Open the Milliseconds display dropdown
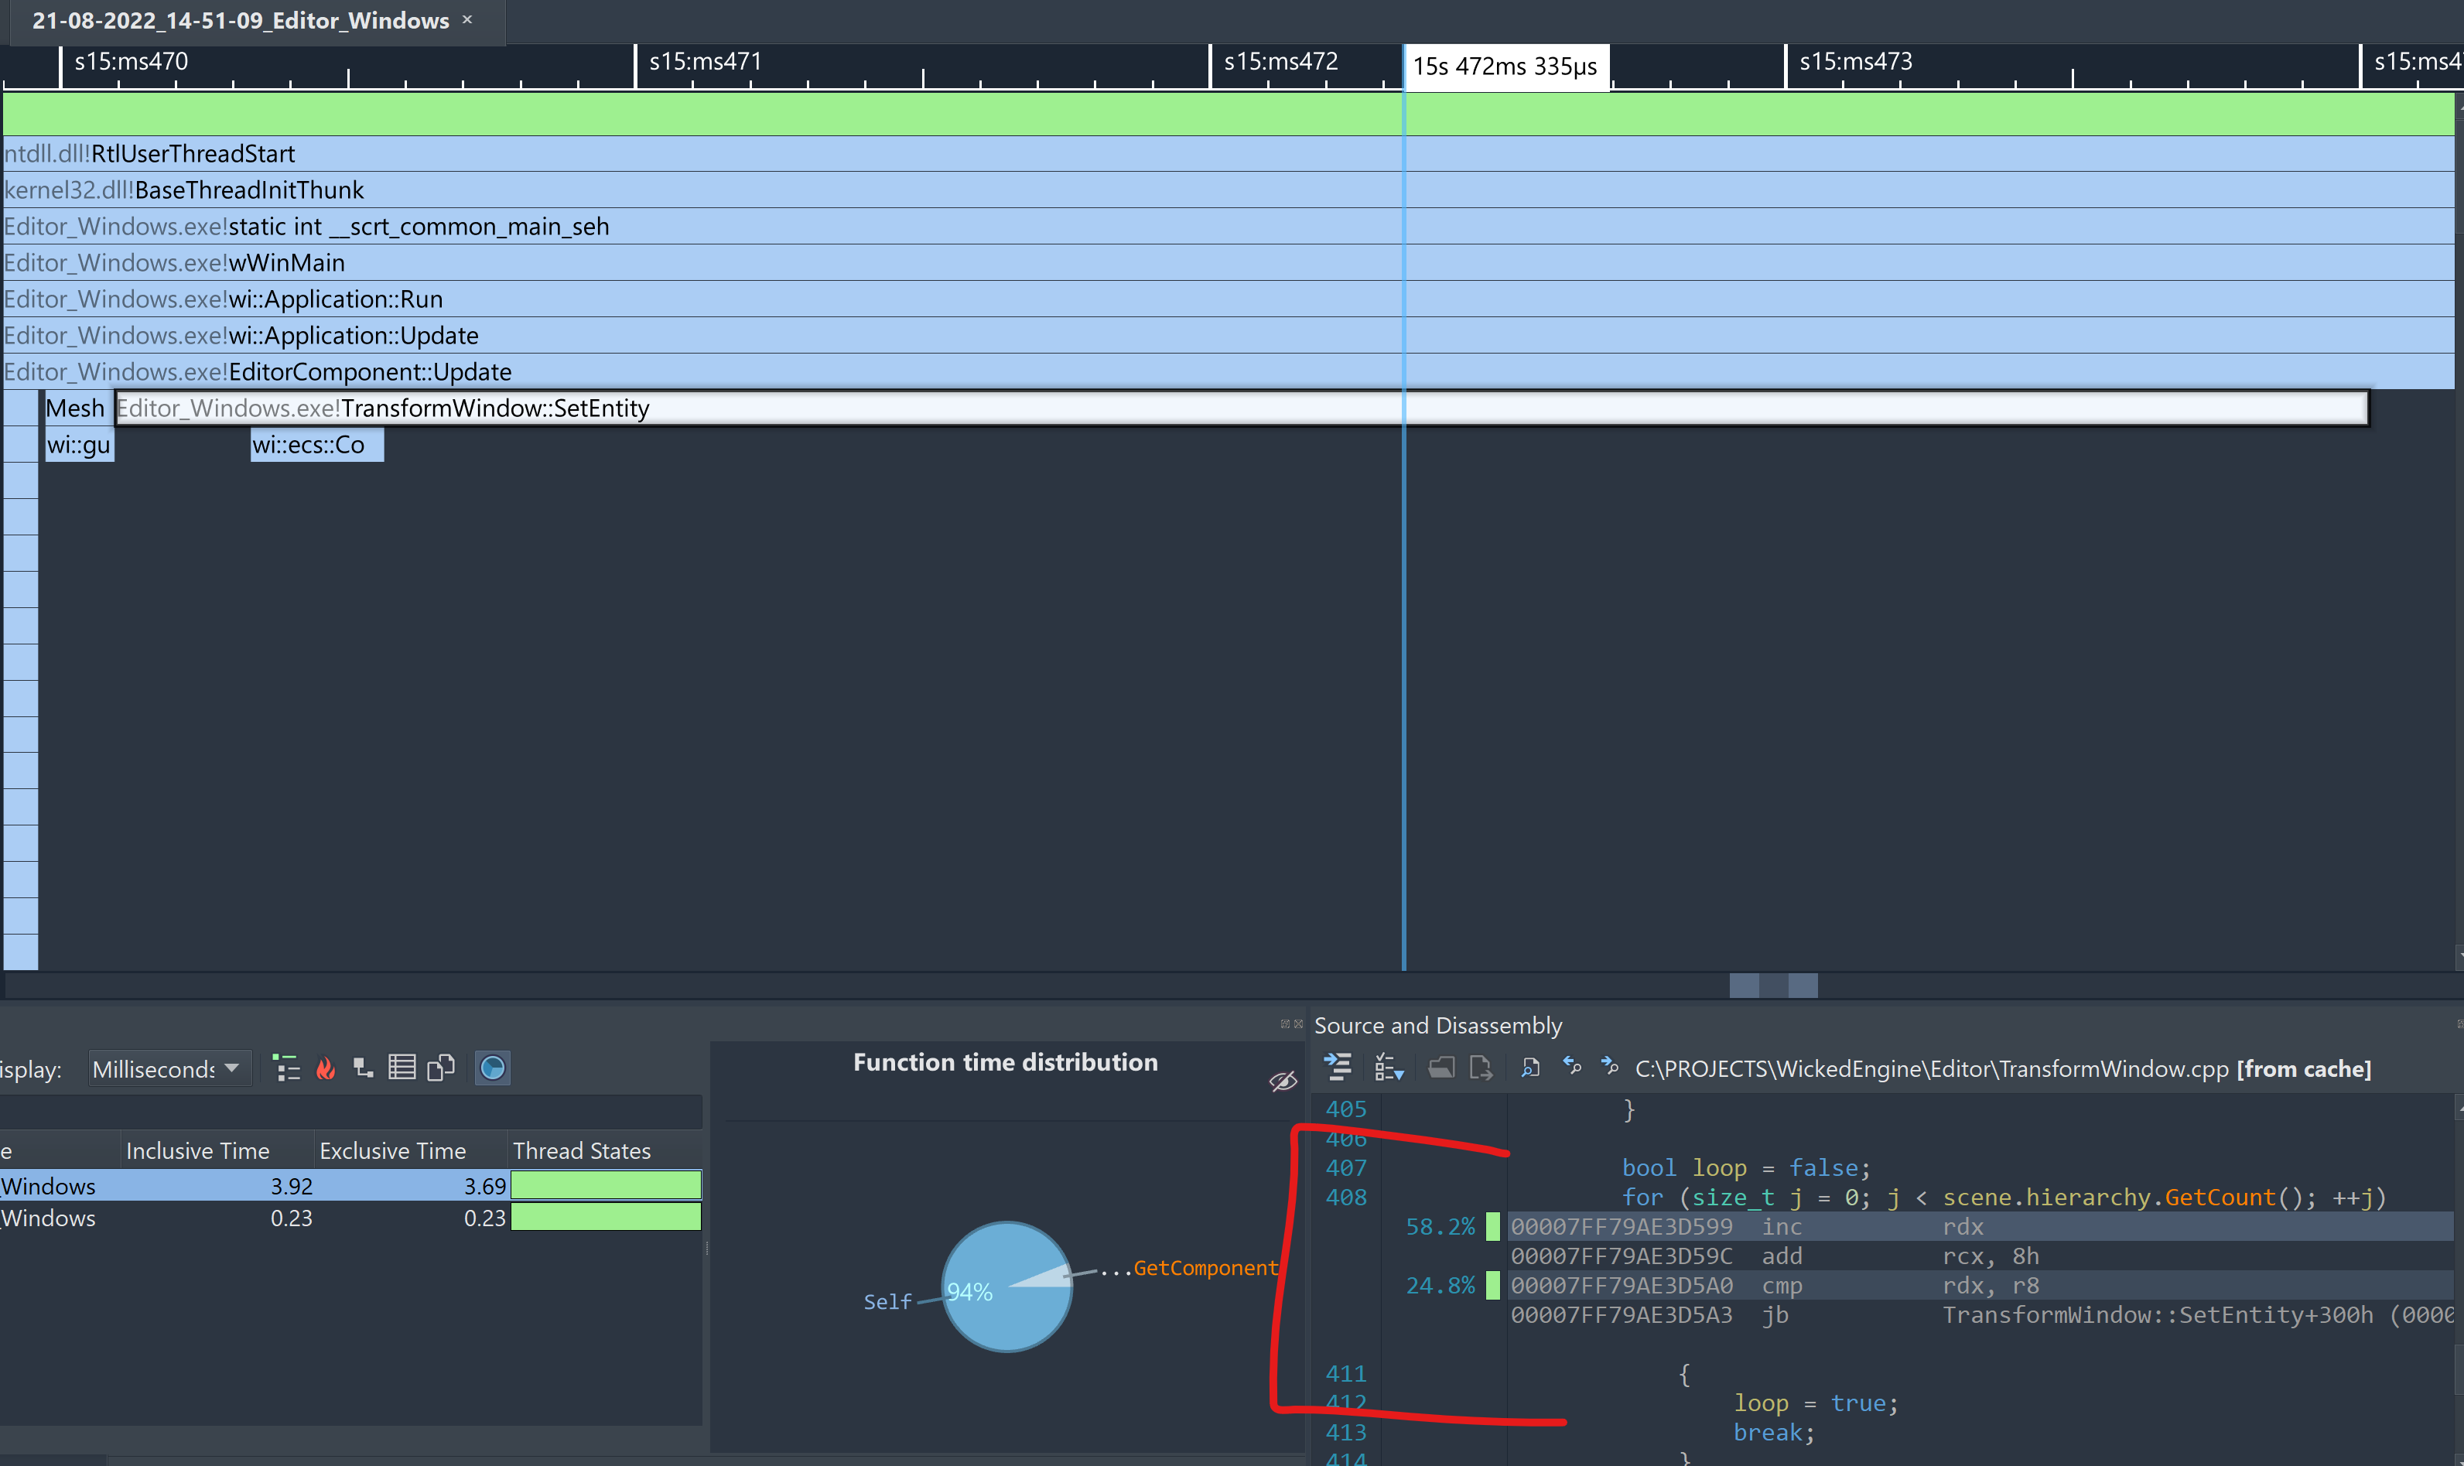 click(169, 1068)
